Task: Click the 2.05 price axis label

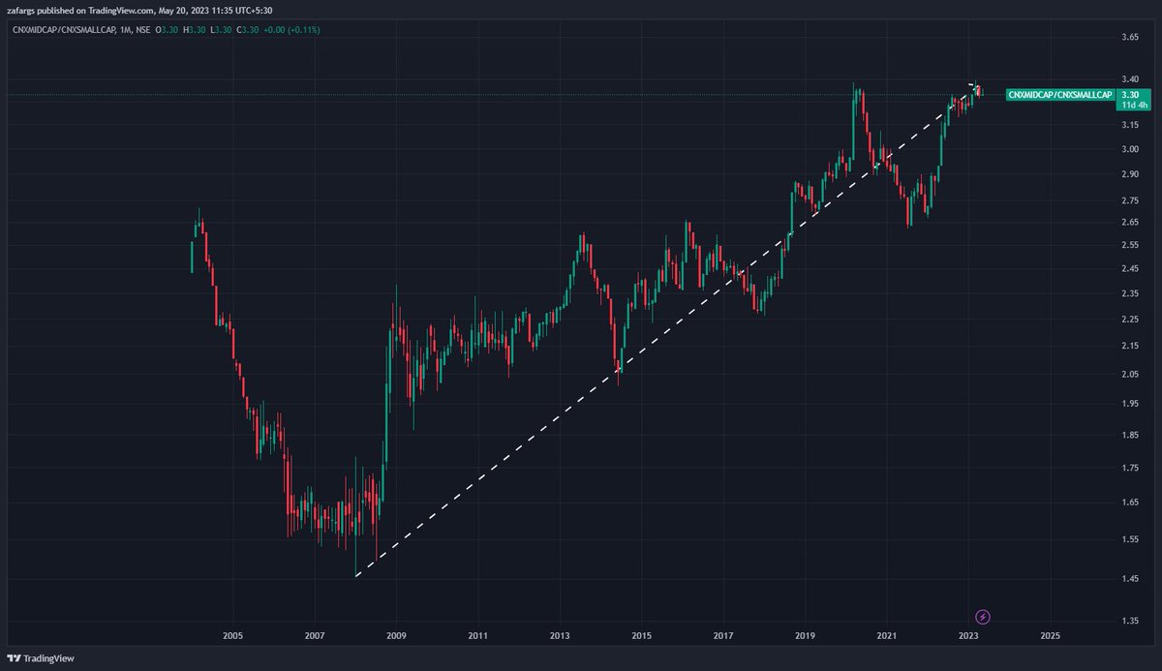Action: pos(1129,374)
